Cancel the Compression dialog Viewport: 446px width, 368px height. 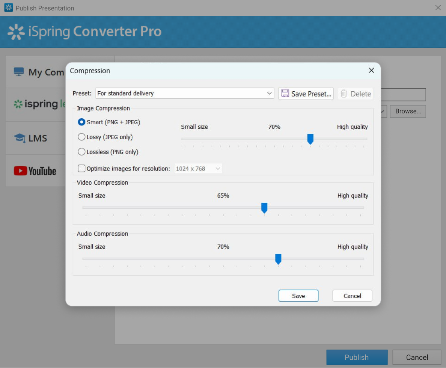click(x=352, y=296)
